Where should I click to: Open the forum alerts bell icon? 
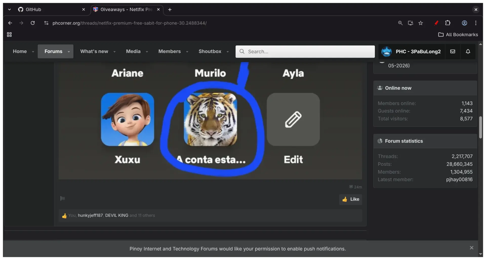click(x=468, y=52)
